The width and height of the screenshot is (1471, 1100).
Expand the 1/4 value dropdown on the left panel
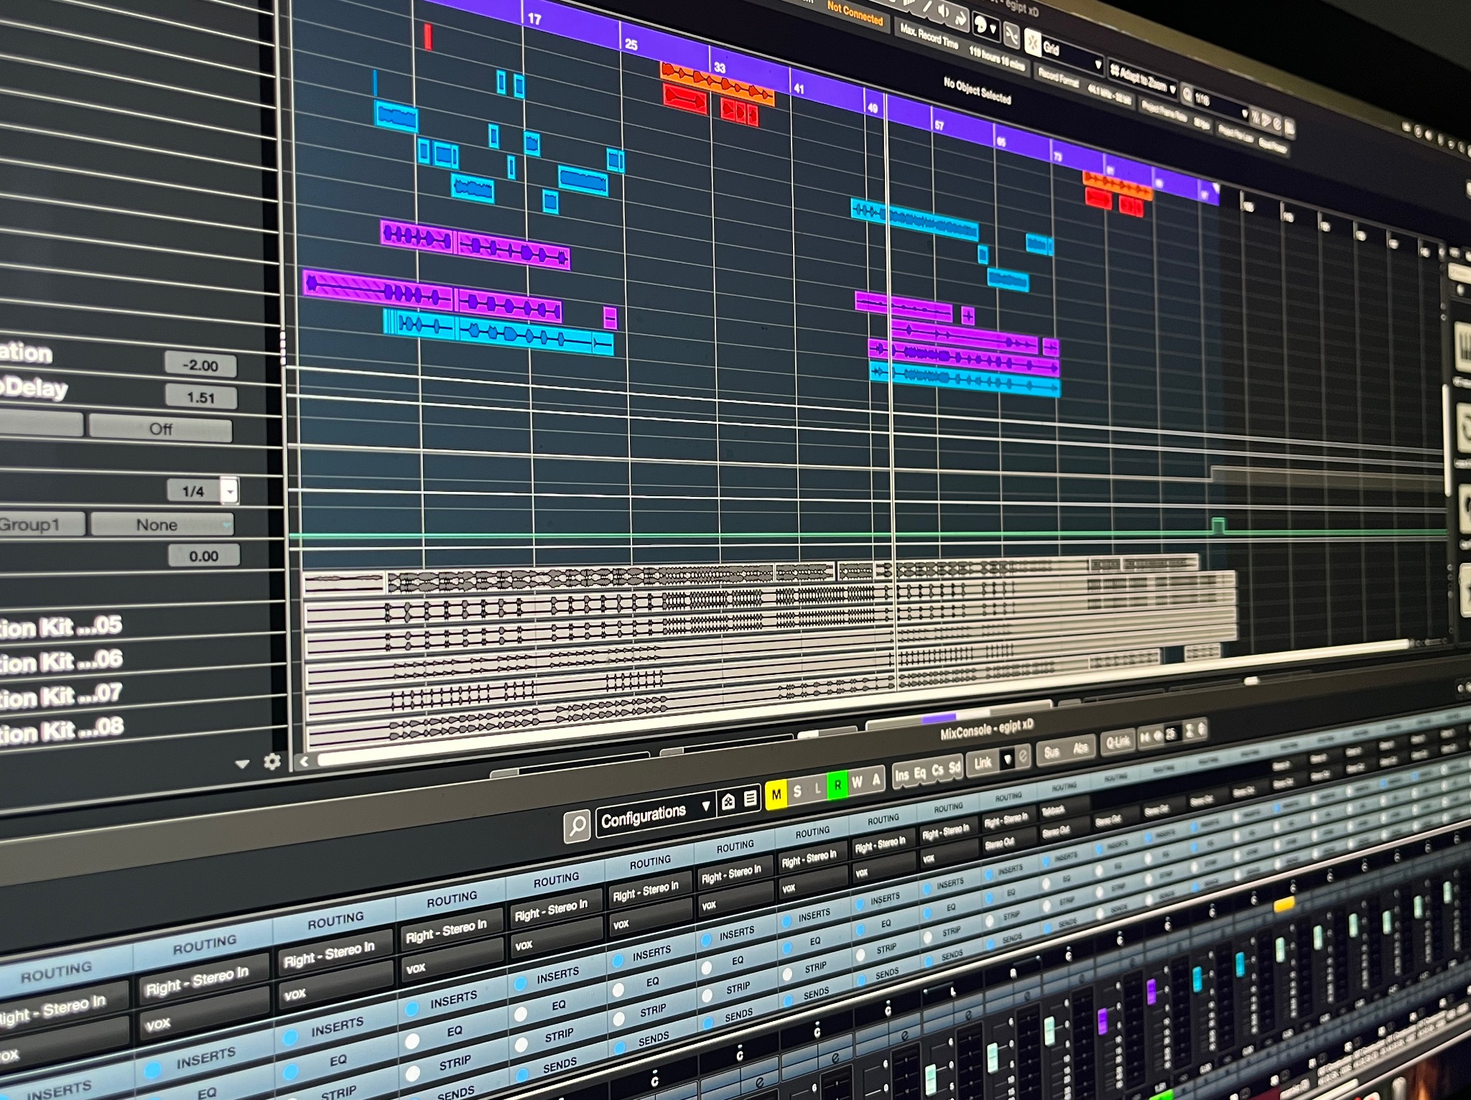230,493
